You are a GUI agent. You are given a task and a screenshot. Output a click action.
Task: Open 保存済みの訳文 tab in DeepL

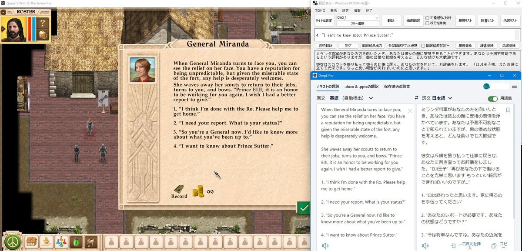point(397,87)
